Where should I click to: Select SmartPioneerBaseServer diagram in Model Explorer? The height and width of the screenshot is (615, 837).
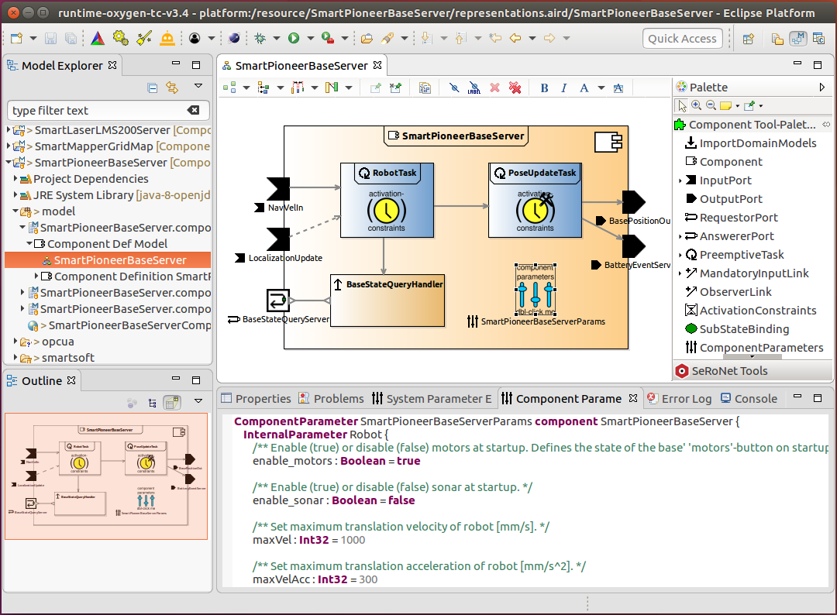pos(120,260)
